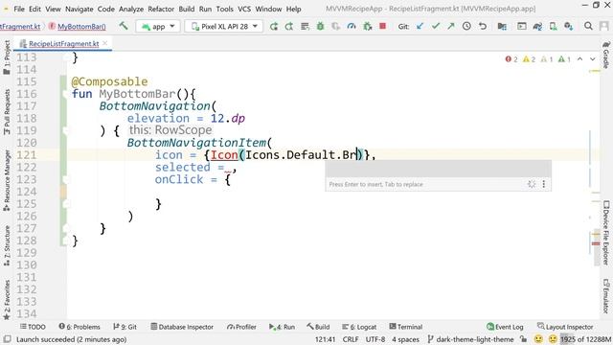The width and height of the screenshot is (613, 345).
Task: Click UTF-8 encoding selector
Action: 375,339
